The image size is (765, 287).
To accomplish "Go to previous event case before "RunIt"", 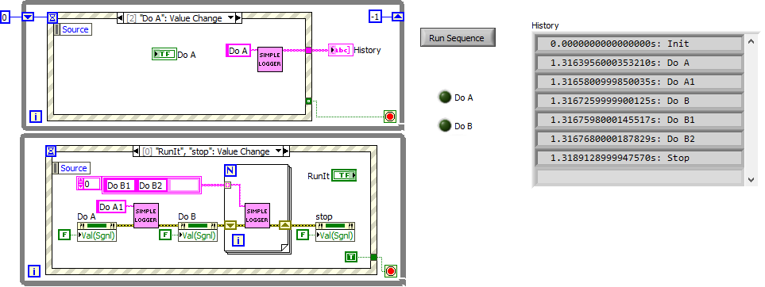I will 136,151.
